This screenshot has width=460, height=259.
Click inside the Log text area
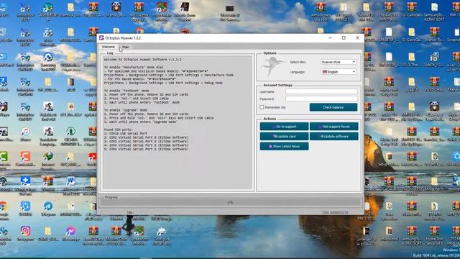click(x=178, y=122)
